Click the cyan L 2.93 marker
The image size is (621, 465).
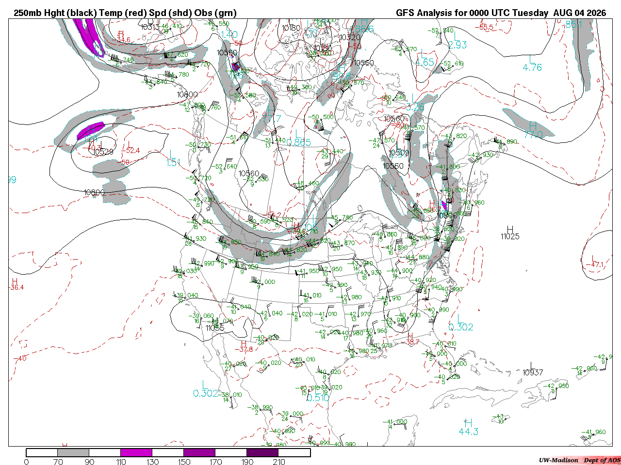[457, 40]
